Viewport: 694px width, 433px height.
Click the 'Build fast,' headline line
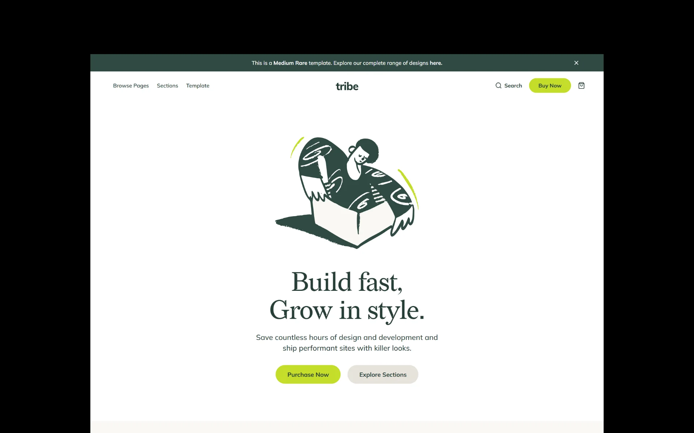click(x=347, y=282)
